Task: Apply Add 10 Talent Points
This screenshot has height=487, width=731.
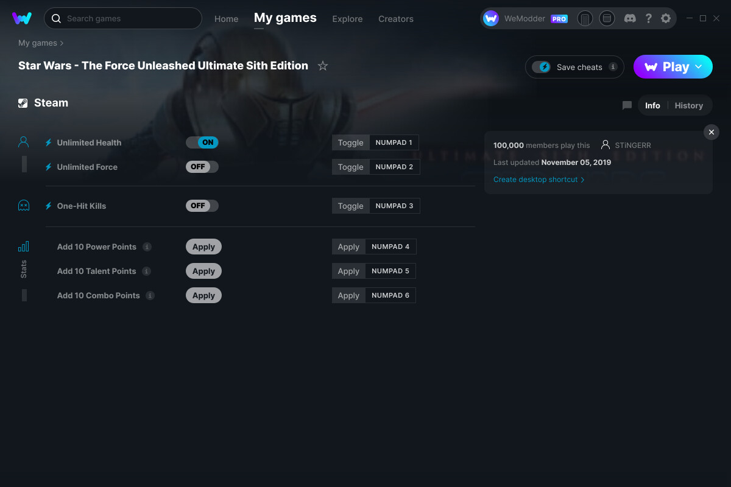Action: click(203, 271)
